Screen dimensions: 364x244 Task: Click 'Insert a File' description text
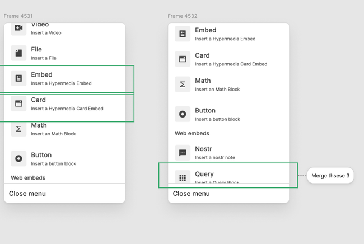coord(44,58)
